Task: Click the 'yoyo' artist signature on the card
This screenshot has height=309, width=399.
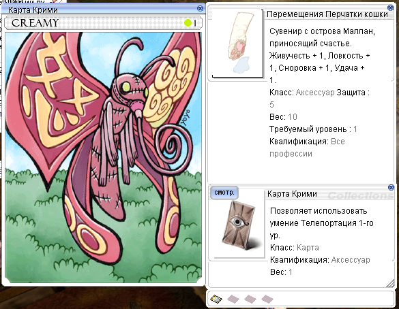Action: tap(186, 117)
